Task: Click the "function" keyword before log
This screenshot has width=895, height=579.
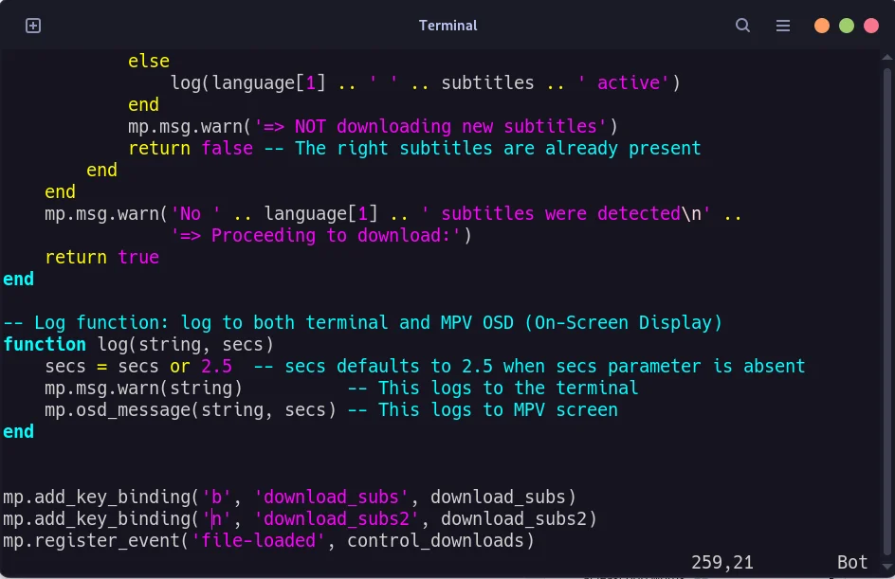Action: point(45,344)
